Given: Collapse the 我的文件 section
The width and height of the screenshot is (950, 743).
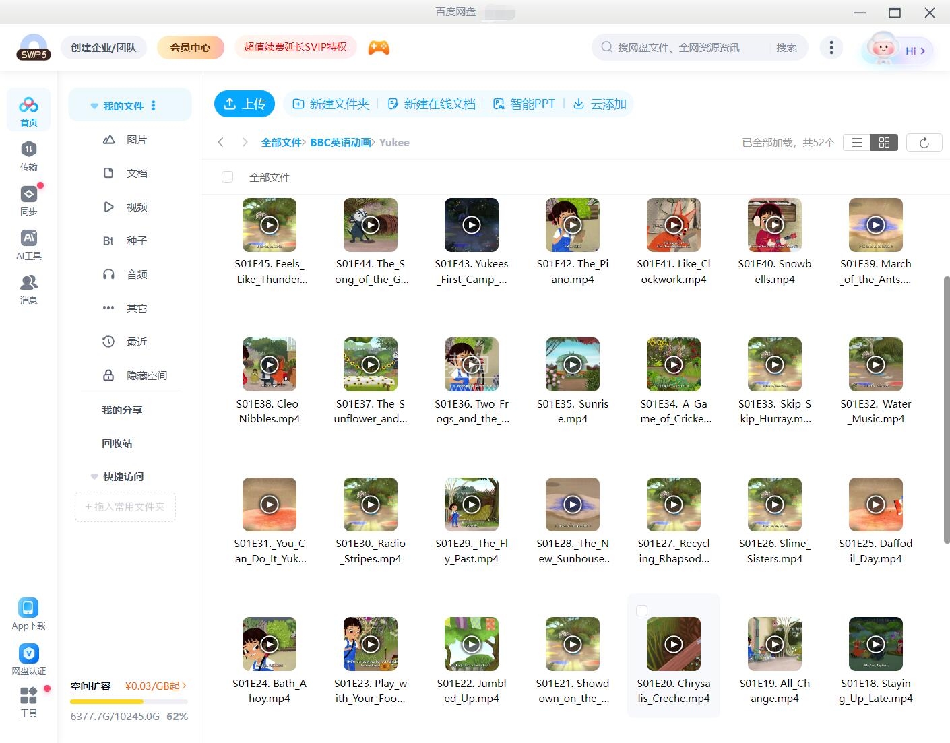Looking at the screenshot, I should point(94,105).
